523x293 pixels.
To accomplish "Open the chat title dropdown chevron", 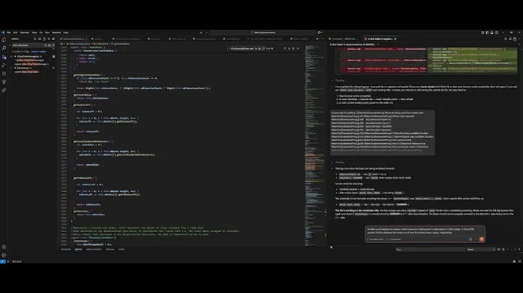I will click(378, 45).
